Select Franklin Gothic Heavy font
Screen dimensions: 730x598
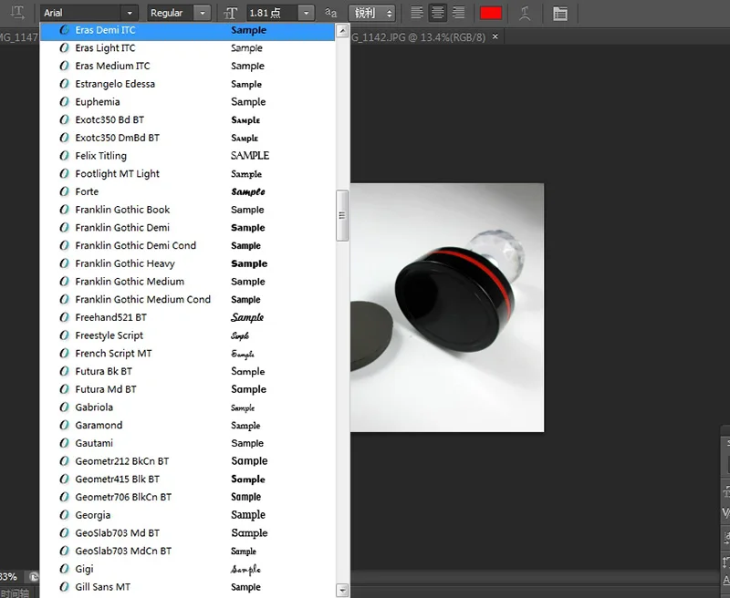tap(187, 263)
